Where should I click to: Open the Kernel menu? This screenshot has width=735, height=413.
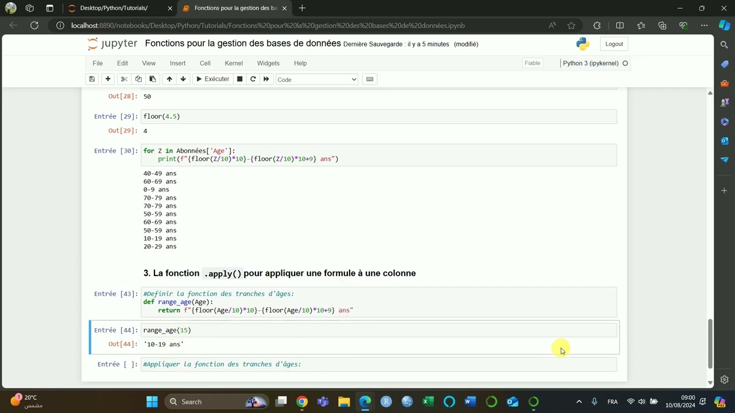234,63
